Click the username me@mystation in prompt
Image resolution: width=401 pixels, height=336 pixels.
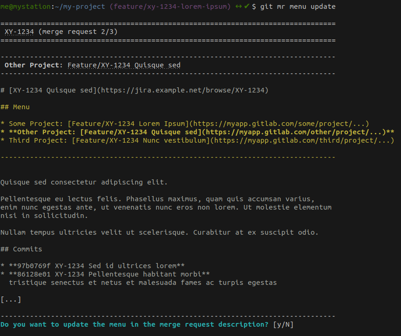(x=26, y=7)
